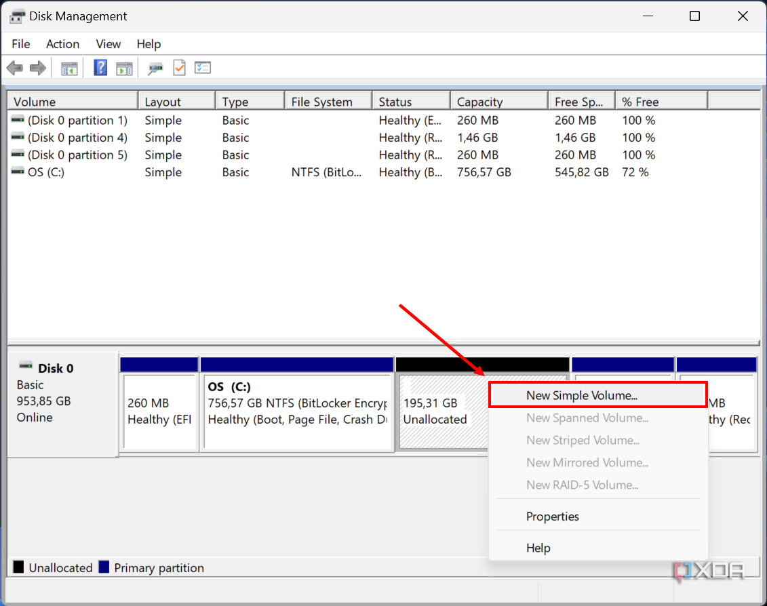Sort volumes by the Capacity column header
Viewport: 767px width, 606px height.
click(479, 100)
